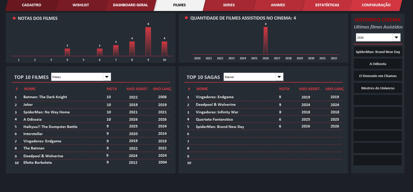This screenshot has width=413, height=192.
Task: Click the NOTA header in Top 10 Filmes
Action: pos(112,89)
